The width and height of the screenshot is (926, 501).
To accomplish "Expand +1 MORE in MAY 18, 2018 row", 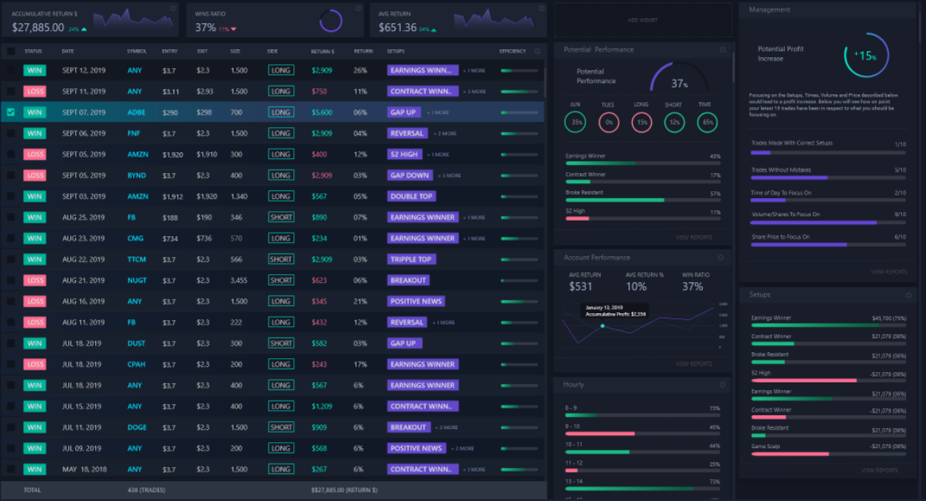I will click(474, 470).
